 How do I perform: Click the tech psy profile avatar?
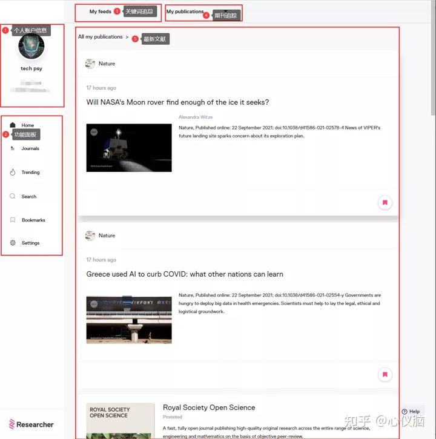(x=31, y=46)
